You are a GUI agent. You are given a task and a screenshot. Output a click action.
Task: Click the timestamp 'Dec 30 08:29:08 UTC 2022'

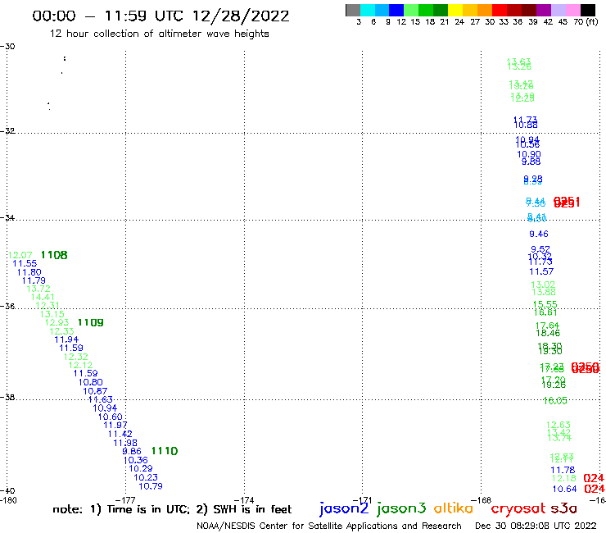pyautogui.click(x=536, y=526)
